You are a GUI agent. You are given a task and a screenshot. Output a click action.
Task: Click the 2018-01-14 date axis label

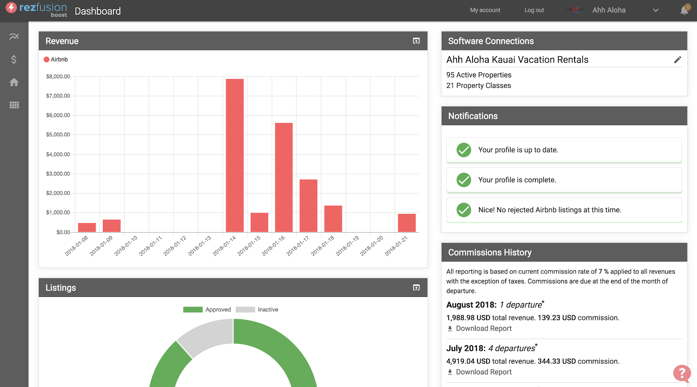coord(224,246)
